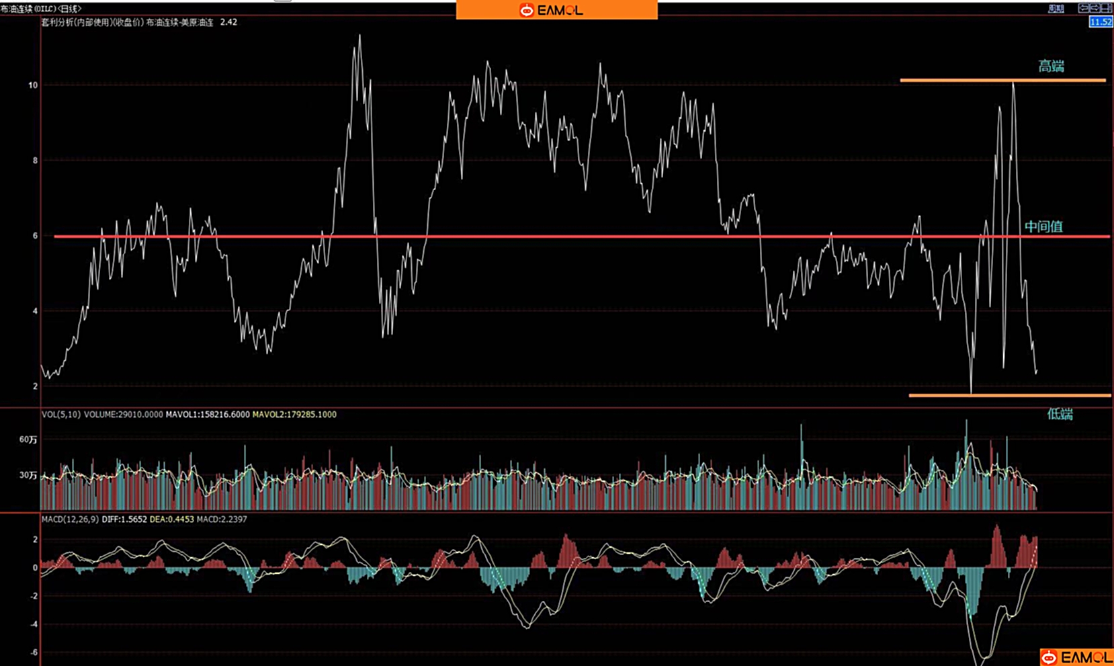The image size is (1114, 666).
Task: Click the first double-arrow icon at top right
Action: (1083, 8)
